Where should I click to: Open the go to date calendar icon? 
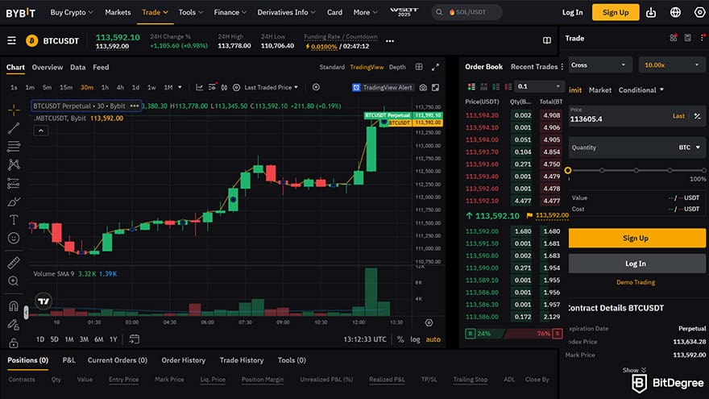[x=135, y=339]
